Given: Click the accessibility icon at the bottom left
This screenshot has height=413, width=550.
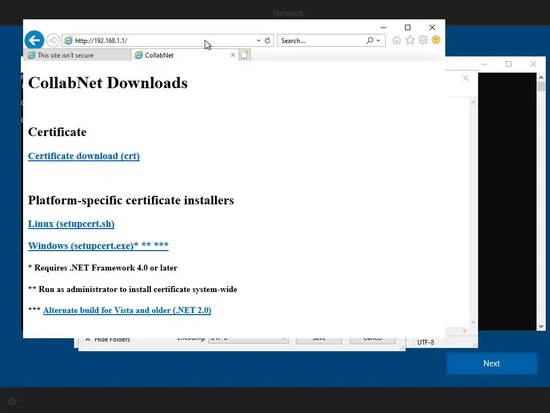Looking at the screenshot, I should coord(13,401).
